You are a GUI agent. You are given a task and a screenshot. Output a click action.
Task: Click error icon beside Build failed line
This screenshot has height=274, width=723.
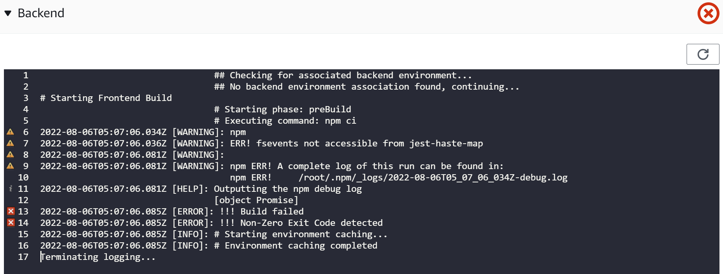(11, 211)
